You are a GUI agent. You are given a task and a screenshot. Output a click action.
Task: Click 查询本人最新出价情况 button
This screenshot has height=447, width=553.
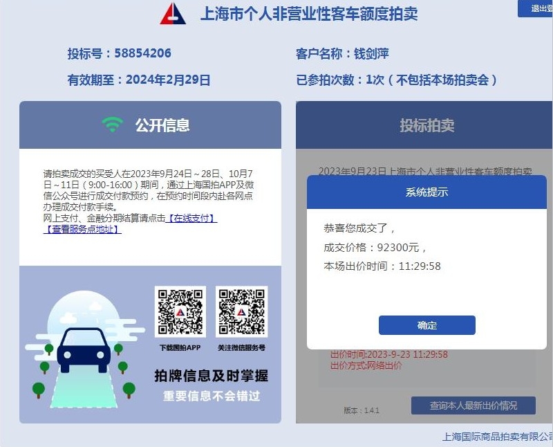474,405
